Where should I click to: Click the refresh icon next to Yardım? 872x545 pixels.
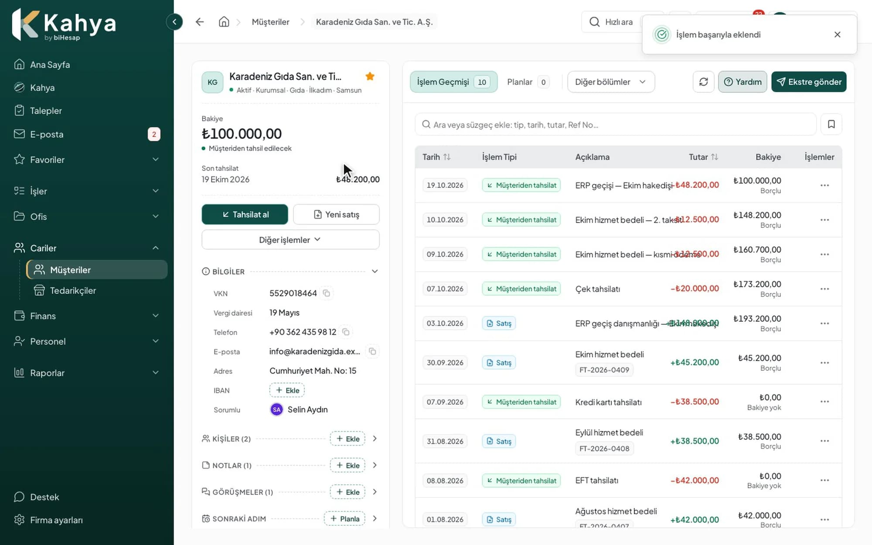703,82
